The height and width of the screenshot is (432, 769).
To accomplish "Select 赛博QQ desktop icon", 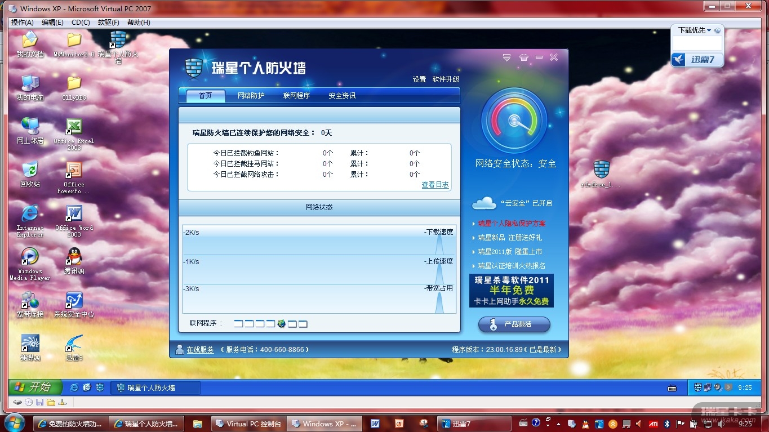I will coord(30,348).
